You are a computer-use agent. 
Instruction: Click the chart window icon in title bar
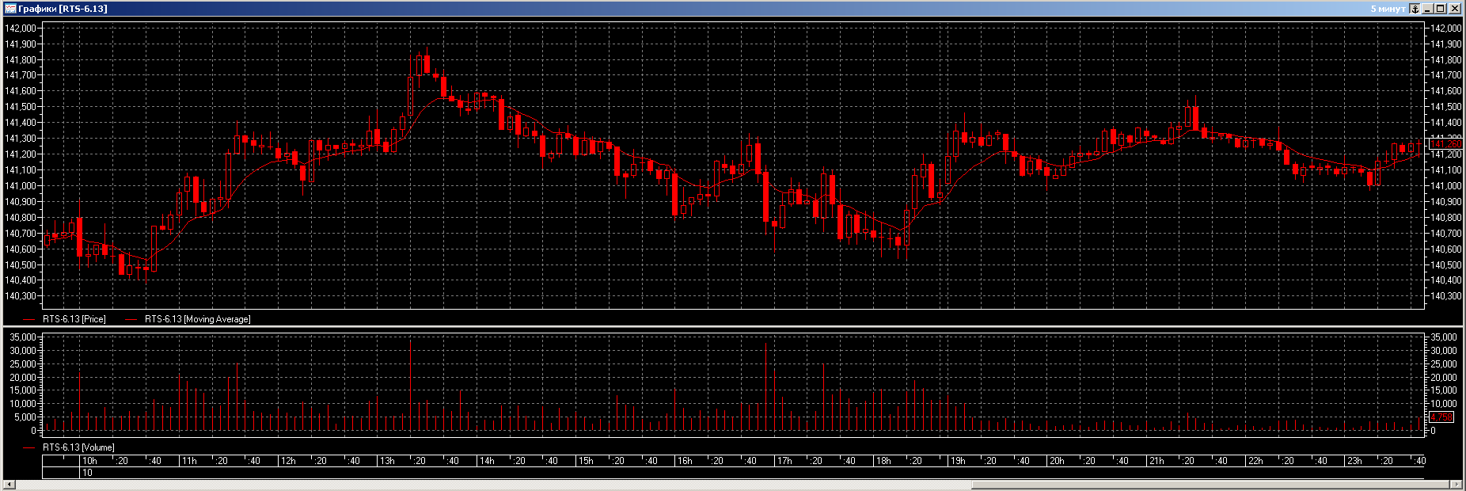click(9, 9)
